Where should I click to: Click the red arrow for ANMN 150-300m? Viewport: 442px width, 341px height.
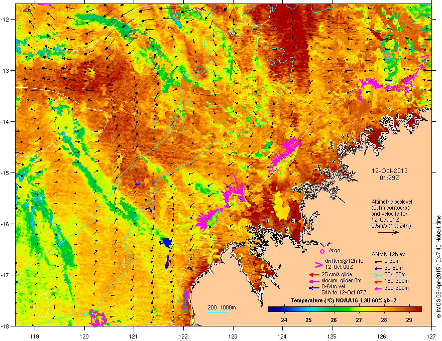click(x=378, y=281)
